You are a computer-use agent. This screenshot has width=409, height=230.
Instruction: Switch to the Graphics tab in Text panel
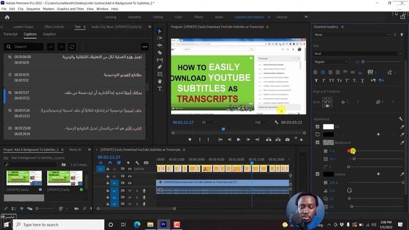pos(49,34)
